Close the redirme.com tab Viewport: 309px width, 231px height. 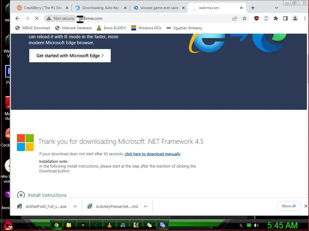click(x=241, y=8)
